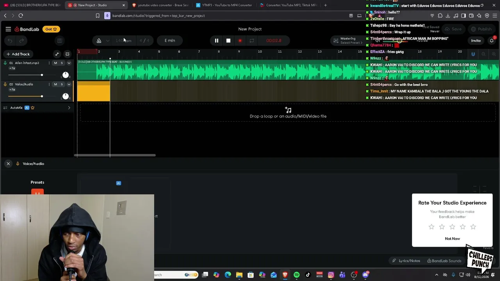The height and width of the screenshot is (281, 500).
Task: Toggle the snap-to-grid magnet
Action: tap(473, 54)
